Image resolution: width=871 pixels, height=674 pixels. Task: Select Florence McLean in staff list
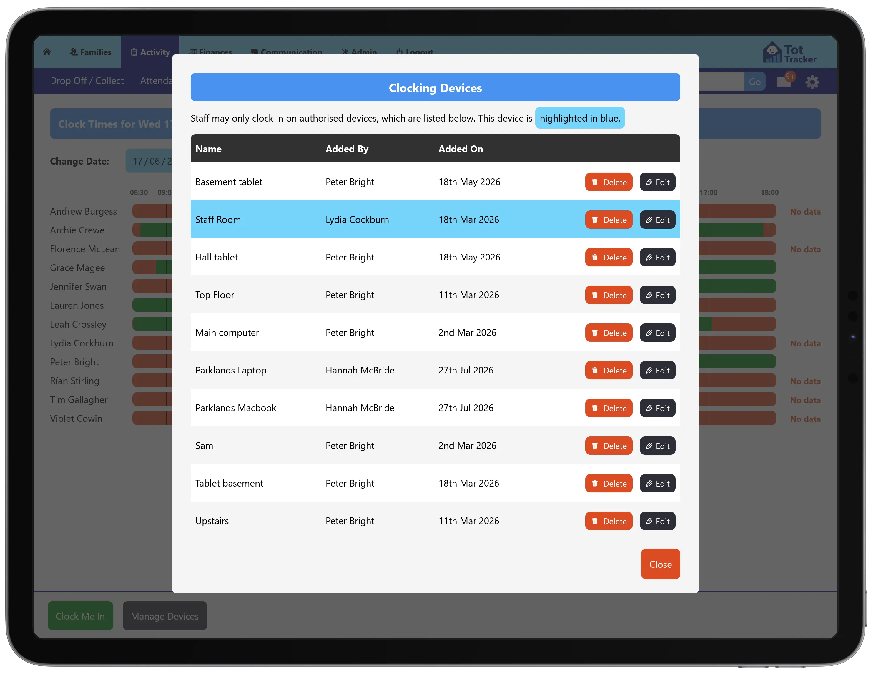coord(84,249)
